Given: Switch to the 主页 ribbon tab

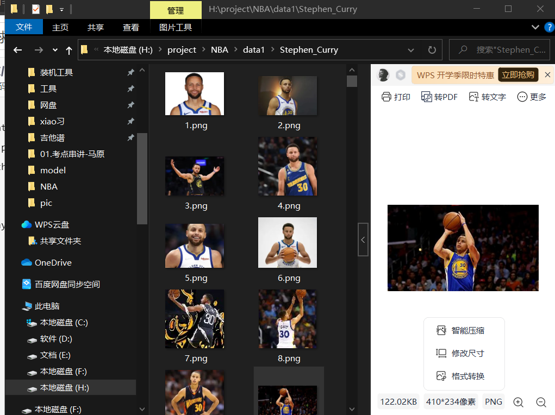Looking at the screenshot, I should [60, 27].
